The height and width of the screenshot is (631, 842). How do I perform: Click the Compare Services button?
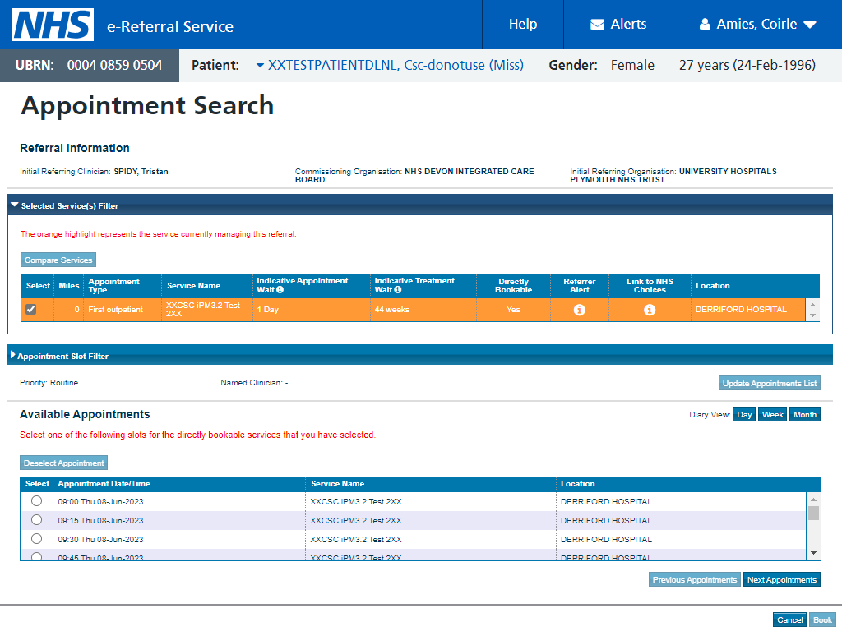(58, 260)
